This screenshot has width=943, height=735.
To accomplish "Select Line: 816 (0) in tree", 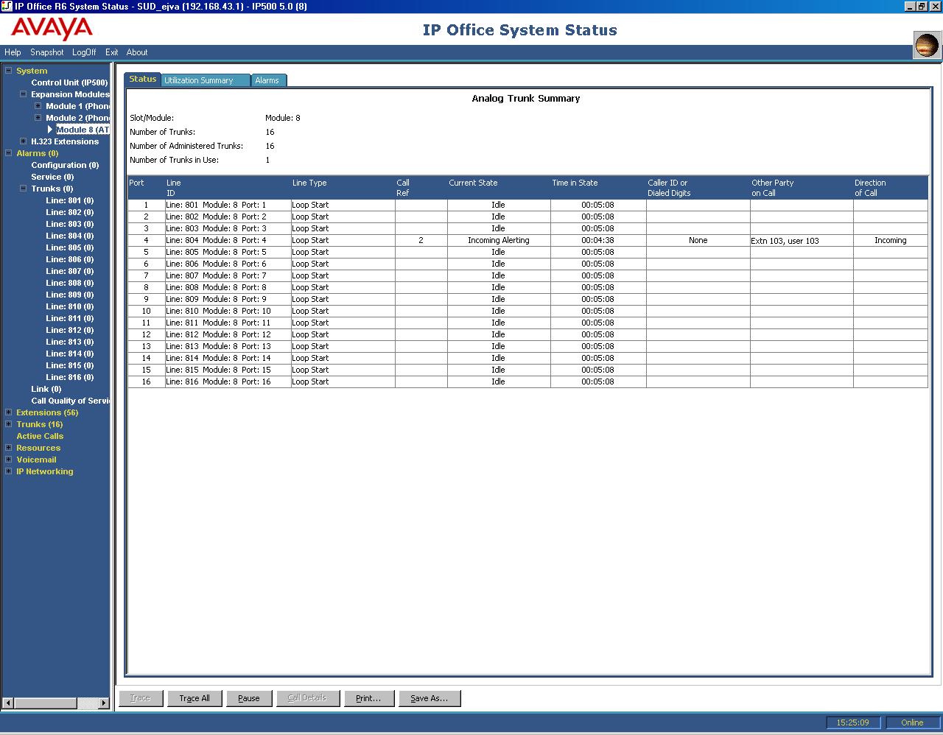I will (x=70, y=377).
